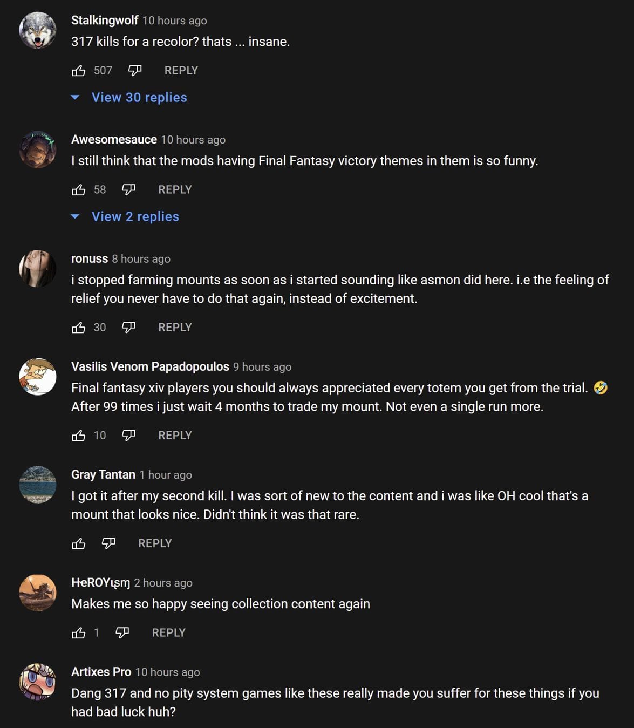This screenshot has height=728, width=634.
Task: Dislike Awesomesauce's comment
Action: coord(128,190)
